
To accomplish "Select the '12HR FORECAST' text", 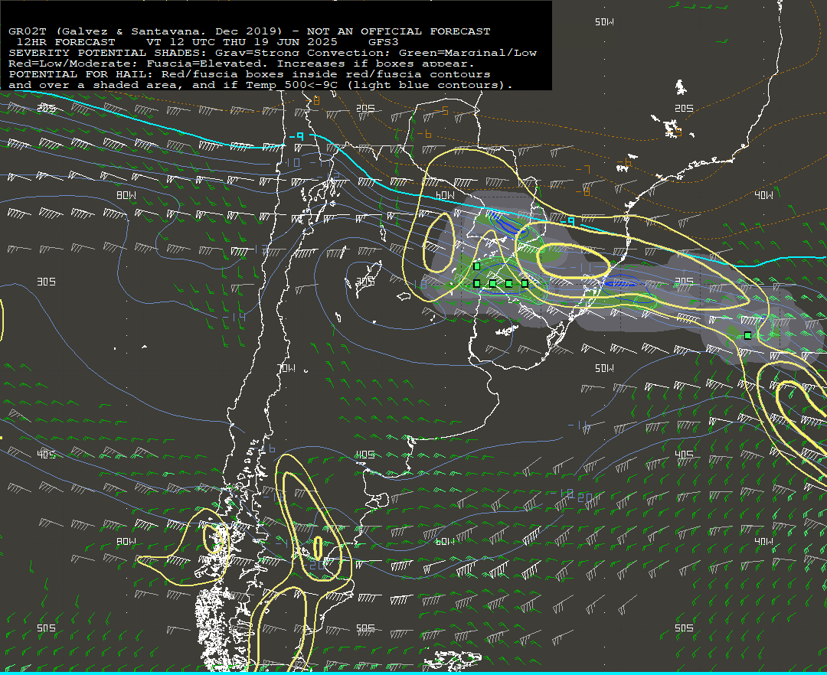I will 66,42.
